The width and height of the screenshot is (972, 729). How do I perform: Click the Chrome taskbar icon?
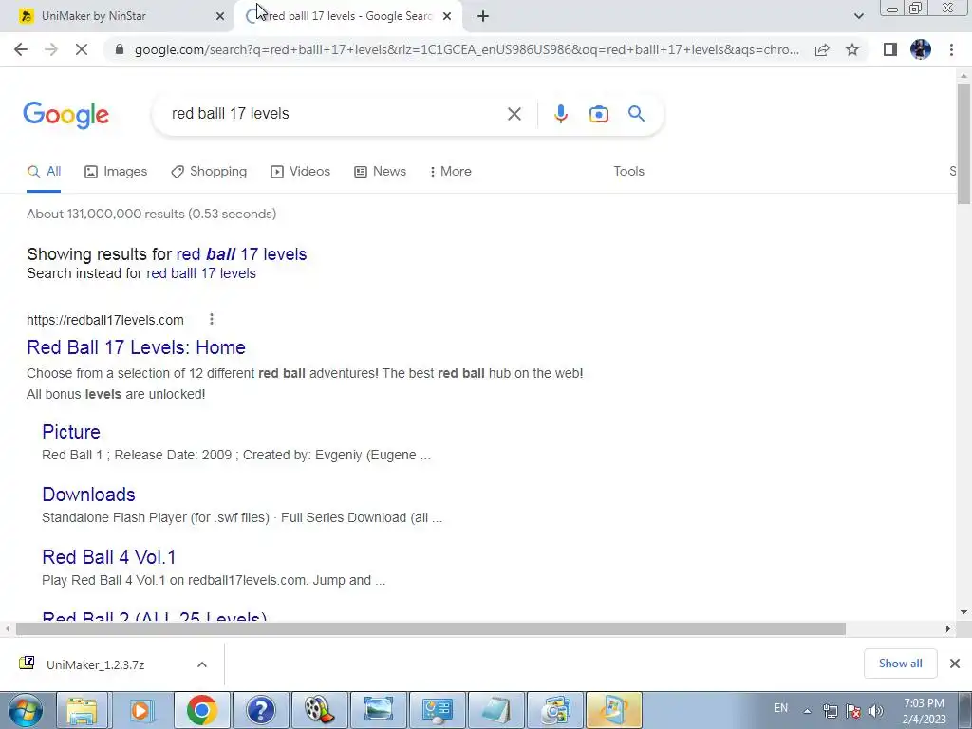point(201,710)
